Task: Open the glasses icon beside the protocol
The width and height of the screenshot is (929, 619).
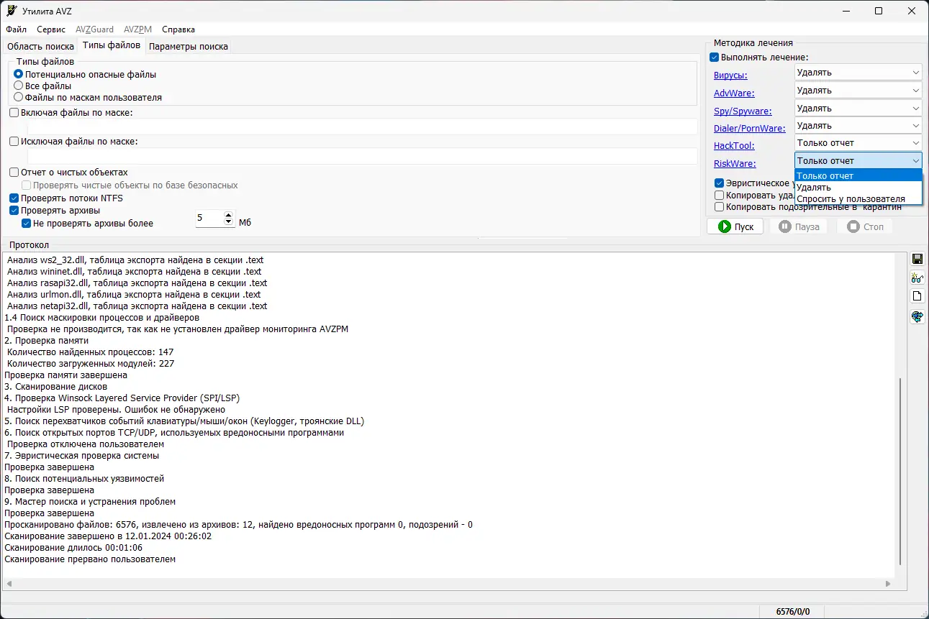Action: [917, 278]
